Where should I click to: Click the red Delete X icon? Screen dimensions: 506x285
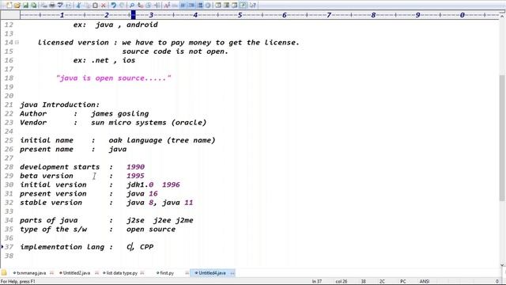click(104, 6)
